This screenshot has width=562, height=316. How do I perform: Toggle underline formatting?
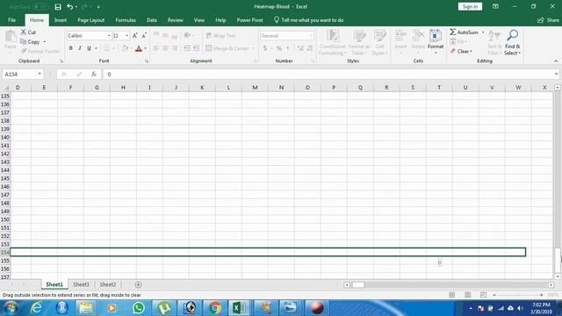click(x=89, y=48)
